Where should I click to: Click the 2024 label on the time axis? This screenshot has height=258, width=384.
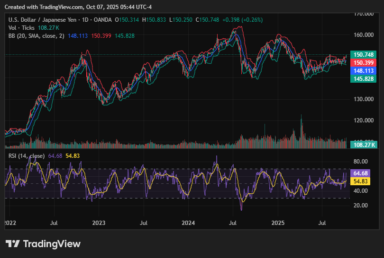188,222
